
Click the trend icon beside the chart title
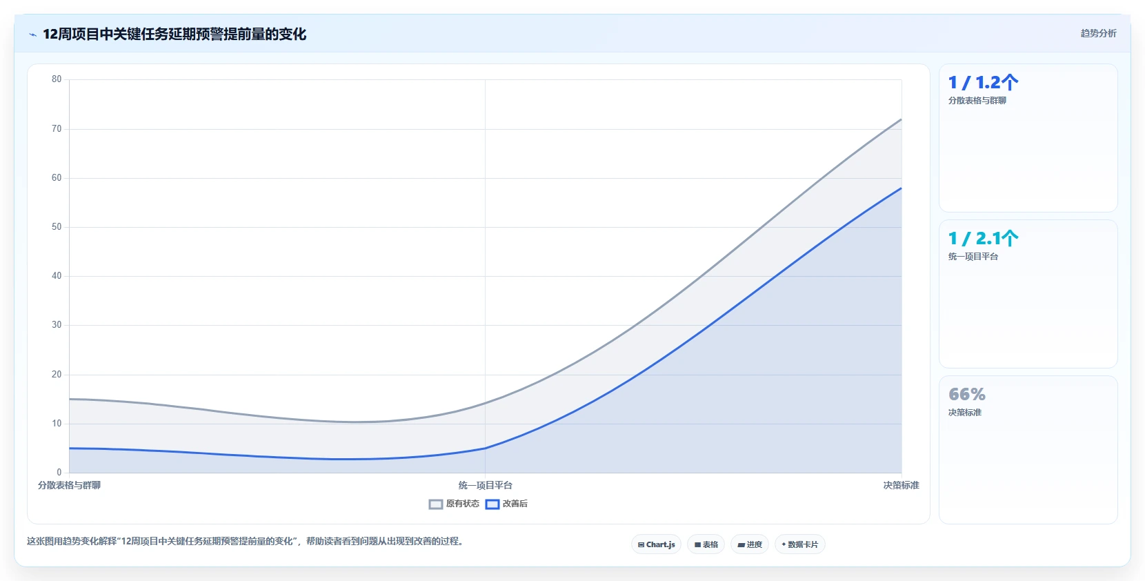click(x=32, y=35)
